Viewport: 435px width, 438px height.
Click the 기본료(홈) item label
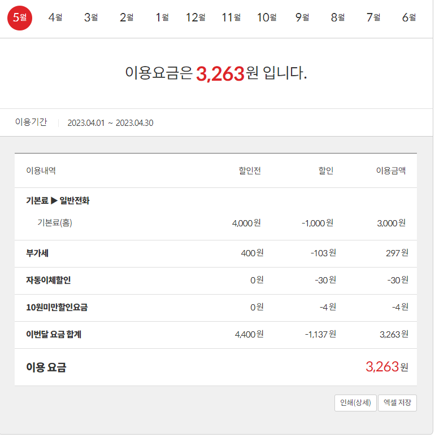point(55,223)
